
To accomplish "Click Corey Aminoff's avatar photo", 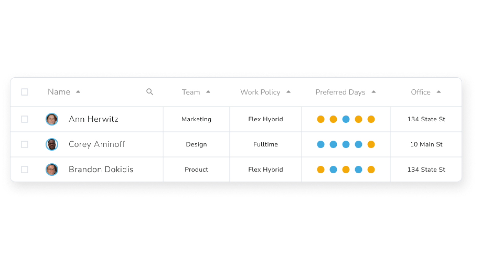I will [x=52, y=144].
